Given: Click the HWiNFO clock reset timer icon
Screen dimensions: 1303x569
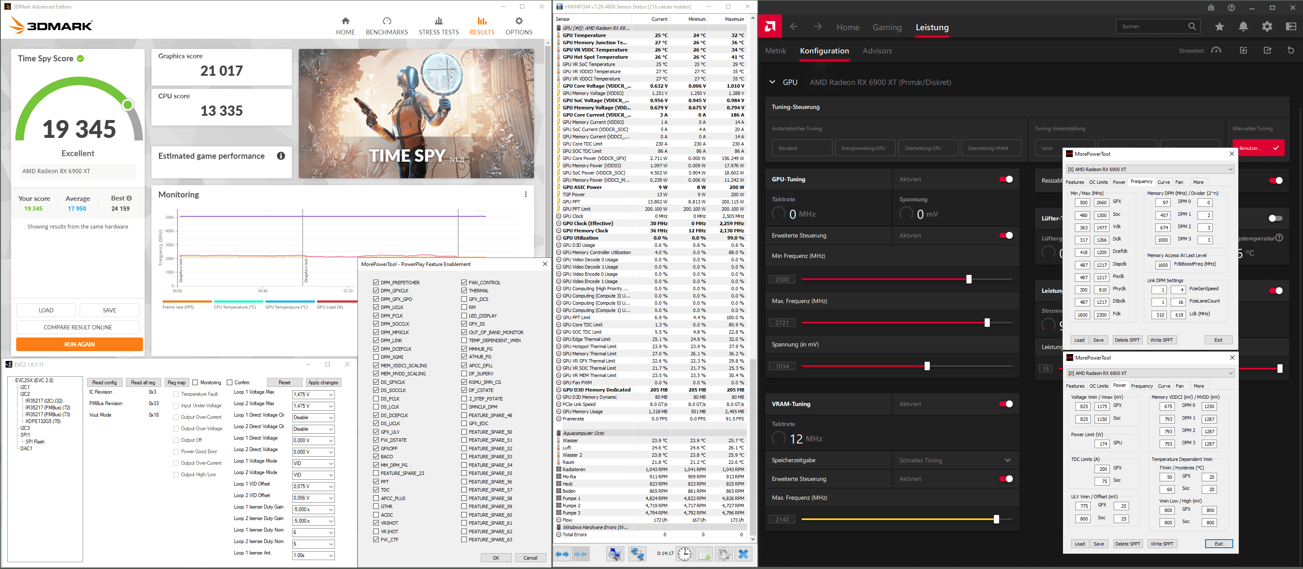Looking at the screenshot, I should tap(684, 554).
